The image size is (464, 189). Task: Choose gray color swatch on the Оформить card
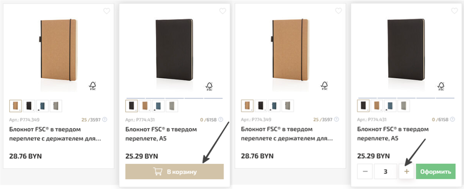[x=403, y=106]
